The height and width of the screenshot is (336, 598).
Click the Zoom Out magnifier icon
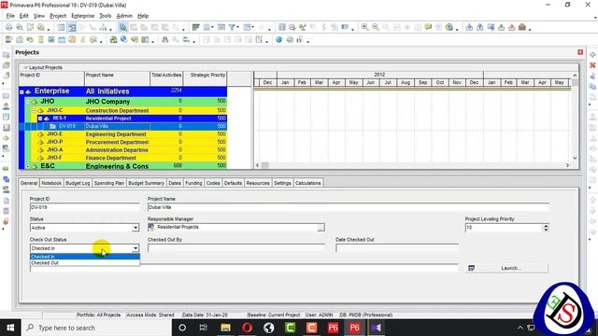[376, 27]
